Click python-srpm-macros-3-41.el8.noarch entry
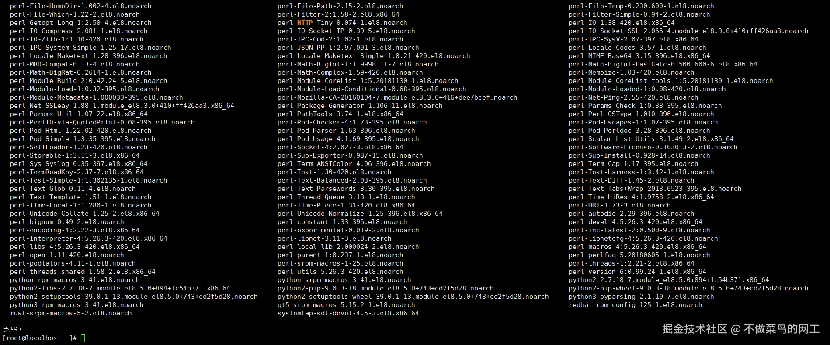830x345 pixels. point(344,280)
